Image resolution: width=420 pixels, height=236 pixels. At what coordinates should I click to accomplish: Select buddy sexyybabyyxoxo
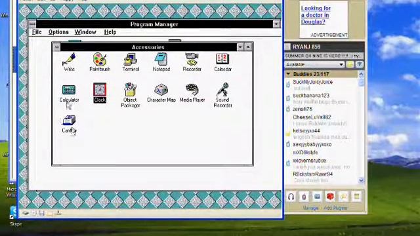tap(312, 144)
